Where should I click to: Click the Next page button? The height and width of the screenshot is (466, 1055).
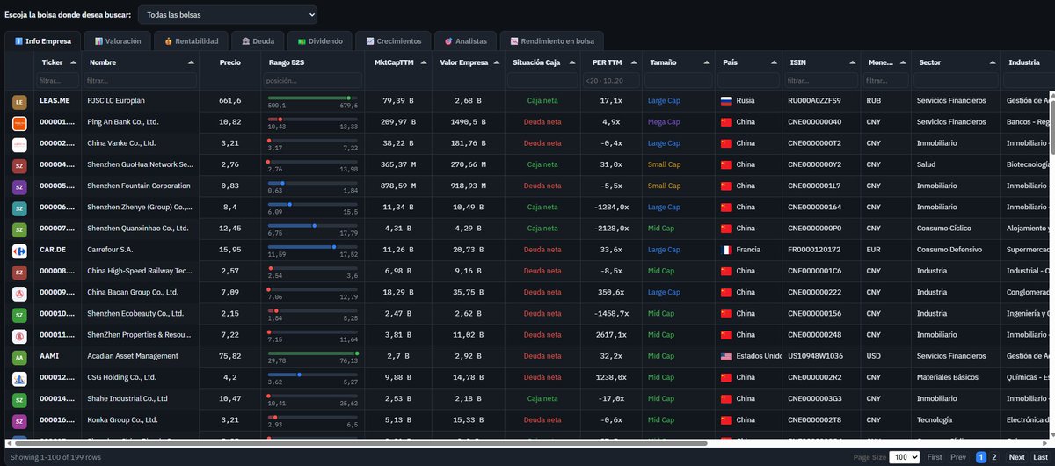[1016, 457]
